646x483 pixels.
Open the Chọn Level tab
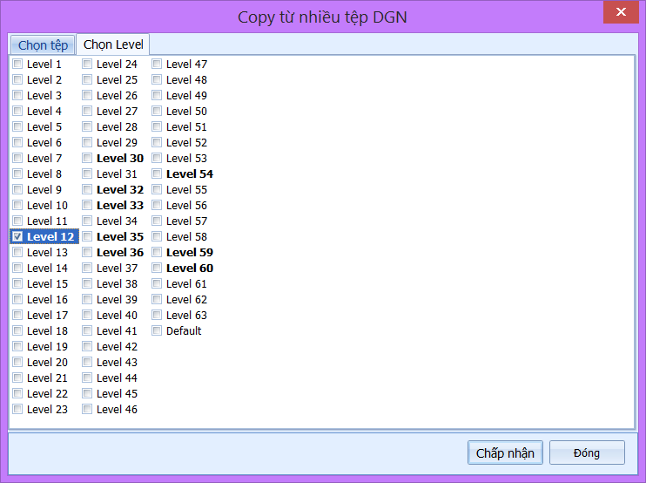[113, 44]
